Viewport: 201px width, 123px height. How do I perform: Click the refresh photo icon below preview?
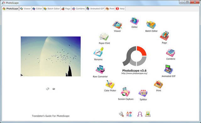click(48, 89)
